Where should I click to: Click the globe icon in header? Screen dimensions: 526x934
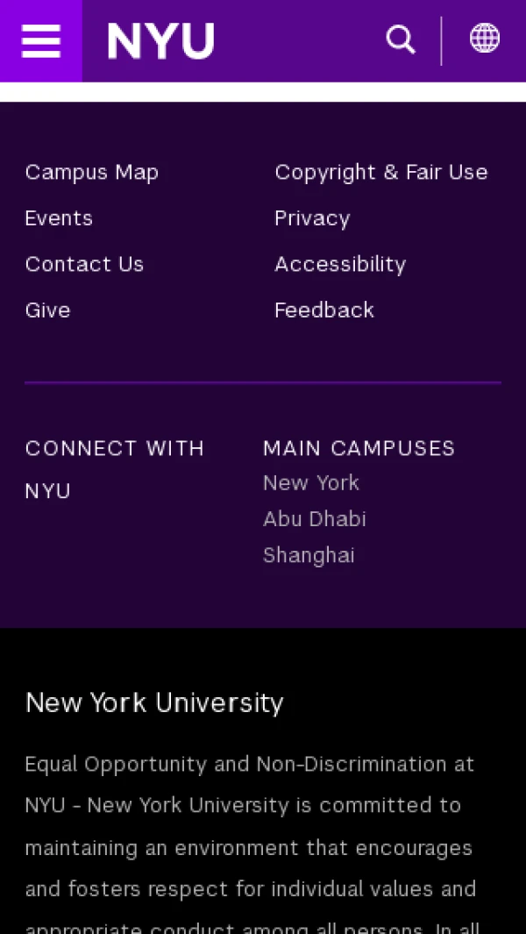tap(485, 39)
